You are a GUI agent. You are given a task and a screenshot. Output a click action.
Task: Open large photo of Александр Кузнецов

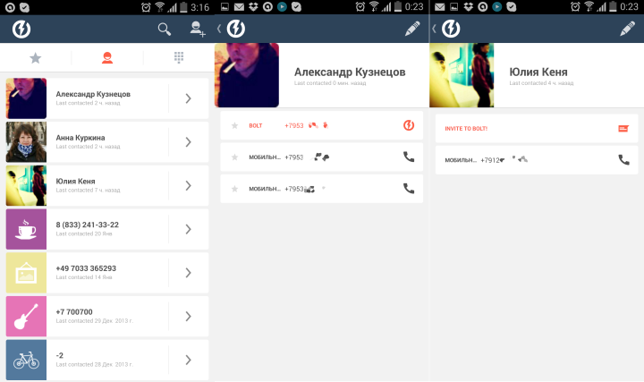click(x=247, y=75)
